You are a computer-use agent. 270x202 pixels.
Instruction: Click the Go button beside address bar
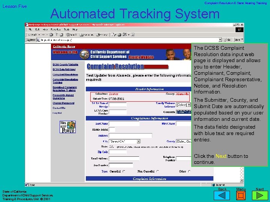point(228,40)
